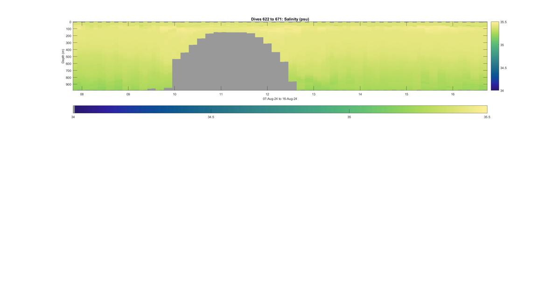Click the vertical salinity colorbar beside the plot

pos(495,56)
